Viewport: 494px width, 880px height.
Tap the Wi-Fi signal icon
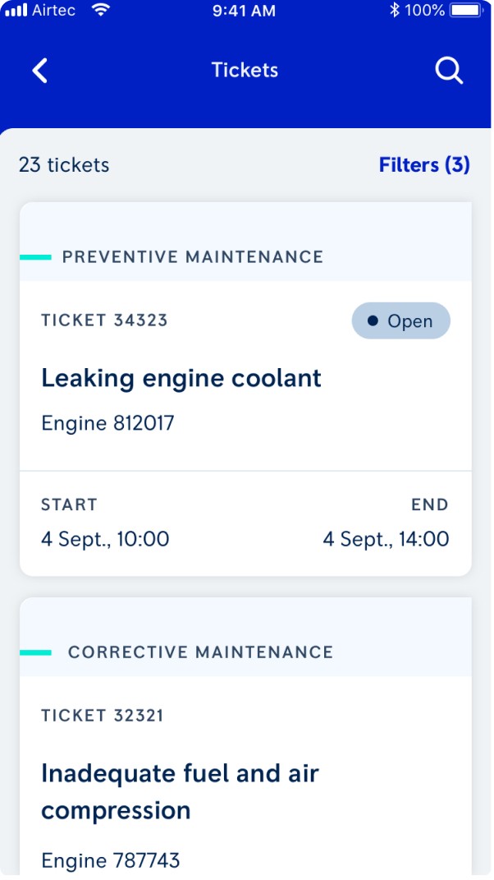pyautogui.click(x=101, y=11)
